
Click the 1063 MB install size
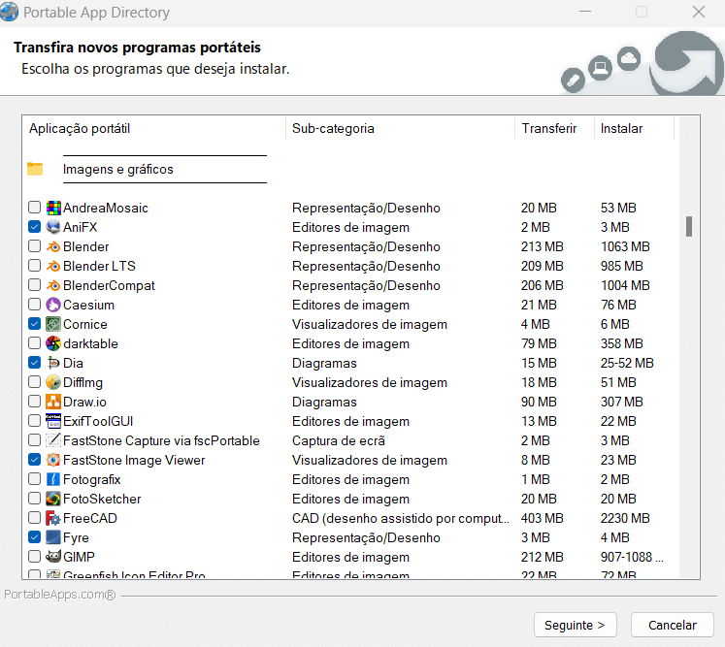pos(625,246)
